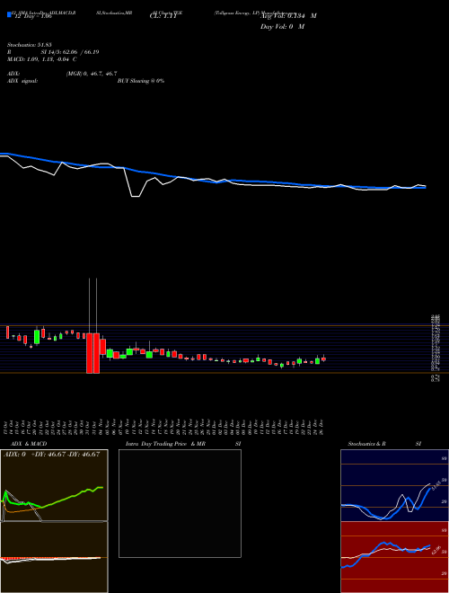449x593 pixels.
Task: Open the MACD histogram sub-chart with red bars
Action: (54, 557)
